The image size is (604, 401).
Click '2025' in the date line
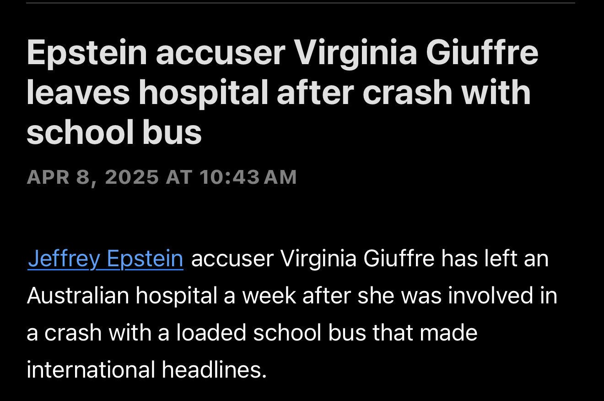tap(131, 177)
